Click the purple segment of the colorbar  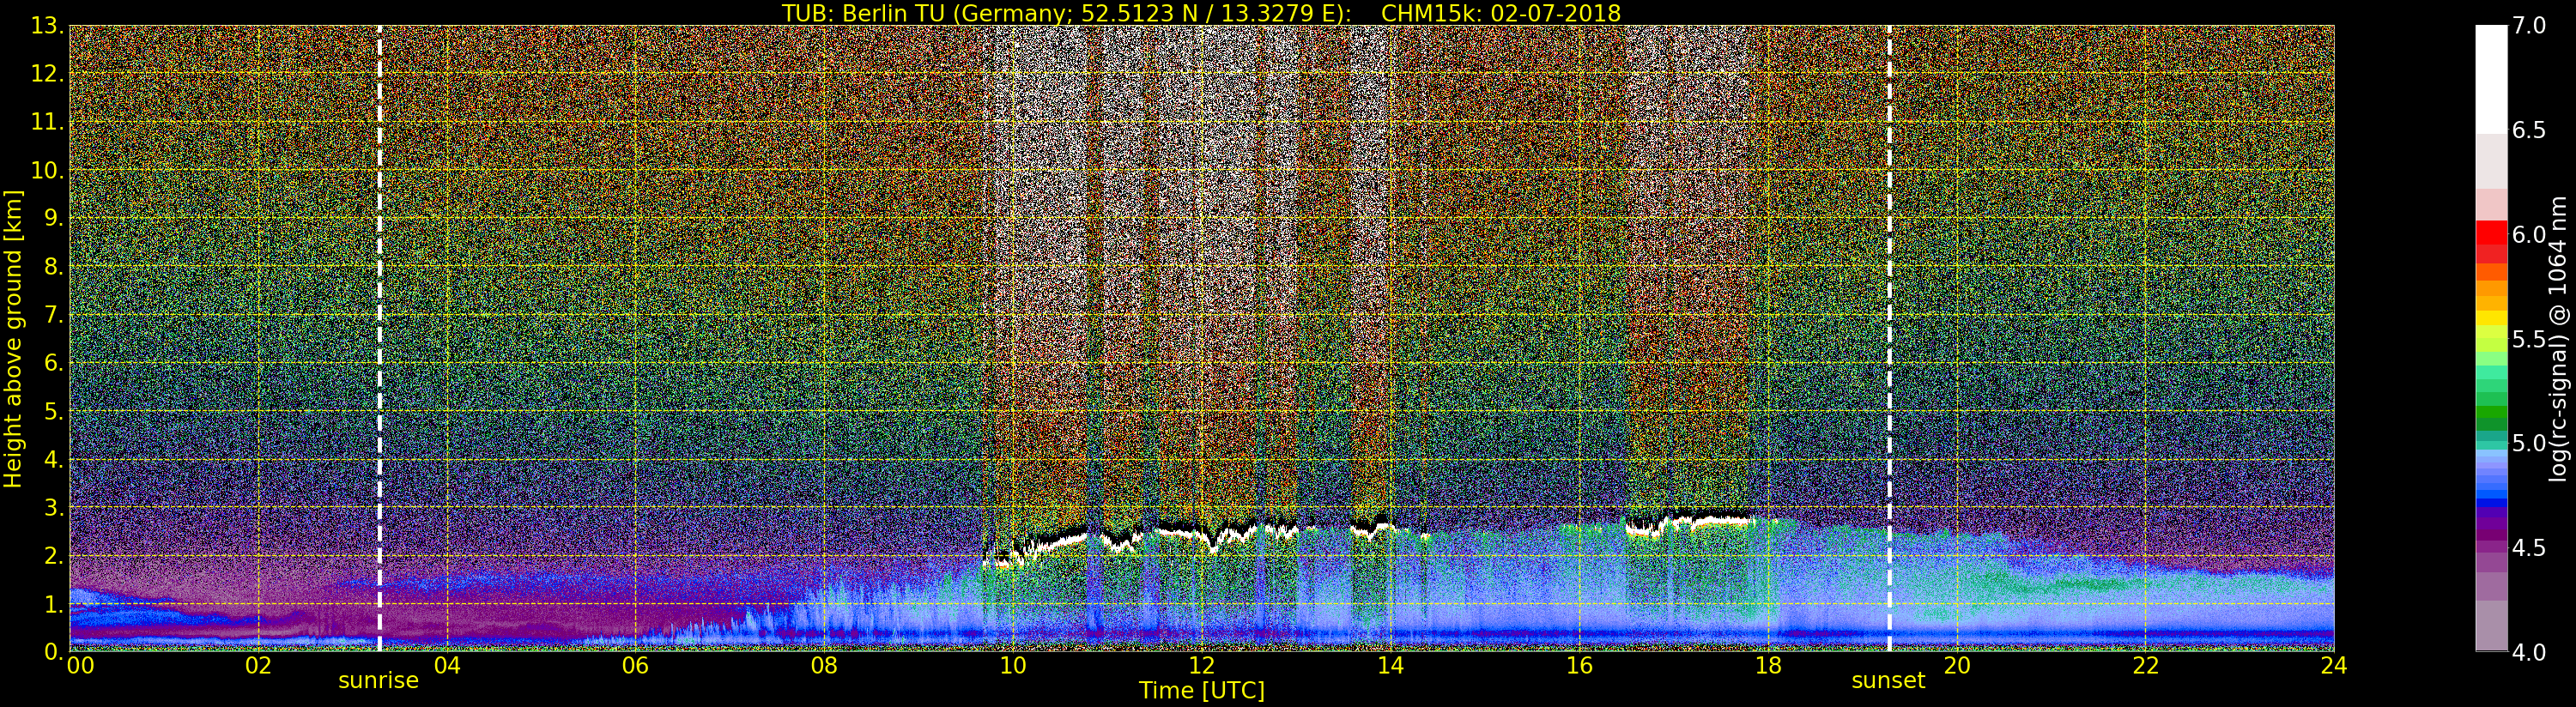(x=2491, y=526)
